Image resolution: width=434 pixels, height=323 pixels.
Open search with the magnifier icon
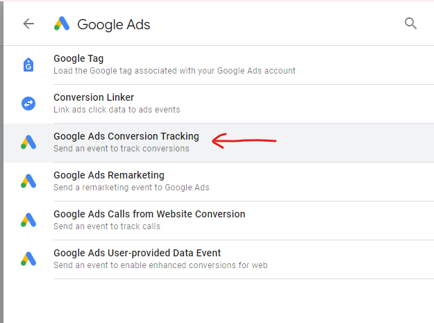pos(410,24)
